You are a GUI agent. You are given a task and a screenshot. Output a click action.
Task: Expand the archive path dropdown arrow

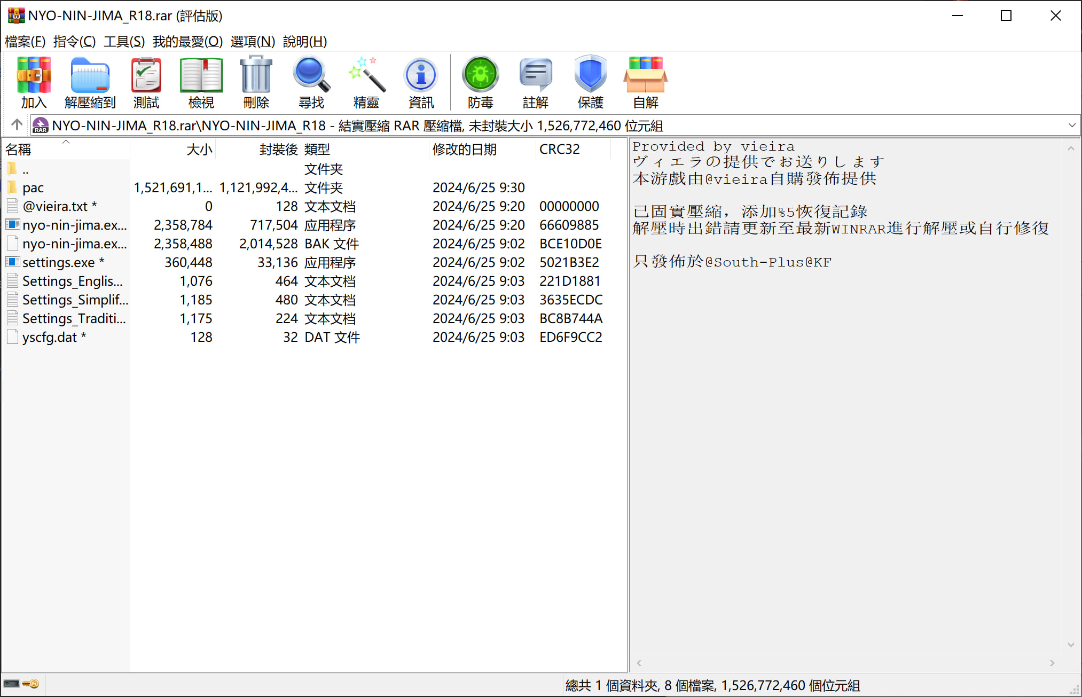point(1071,126)
